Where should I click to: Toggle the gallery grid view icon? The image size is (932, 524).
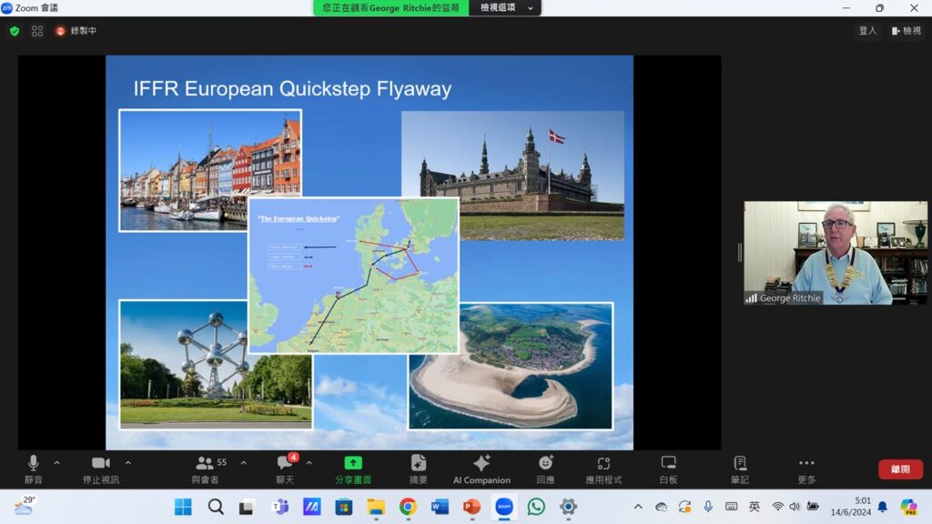[x=37, y=31]
